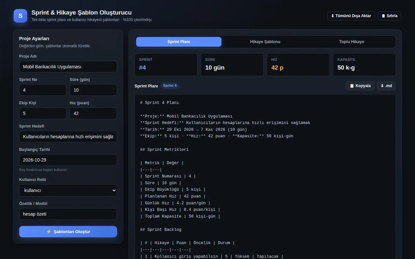Click the Şablonları Oluştur lightning button
Screen dimensions: 415x259
point(68,232)
